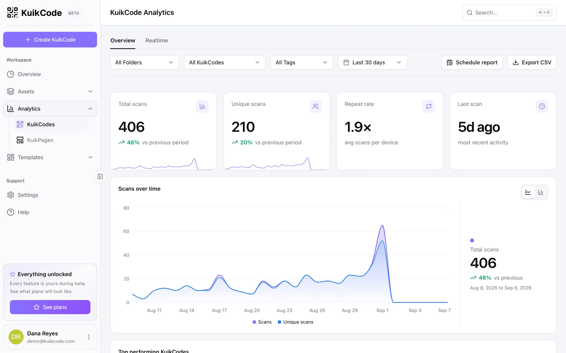This screenshot has height=353, width=566.
Task: Click the Create KuikCode button
Action: coord(50,40)
